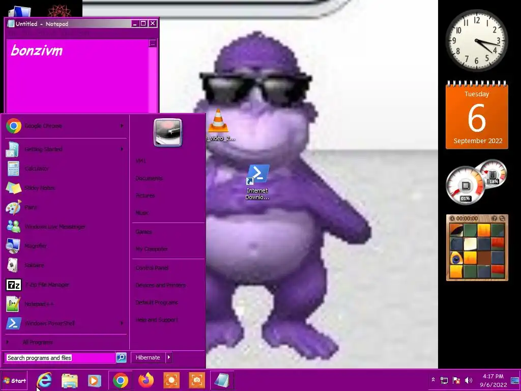
Task: Click the puzzle gadget timer 00:00:00
Action: [x=467, y=218]
